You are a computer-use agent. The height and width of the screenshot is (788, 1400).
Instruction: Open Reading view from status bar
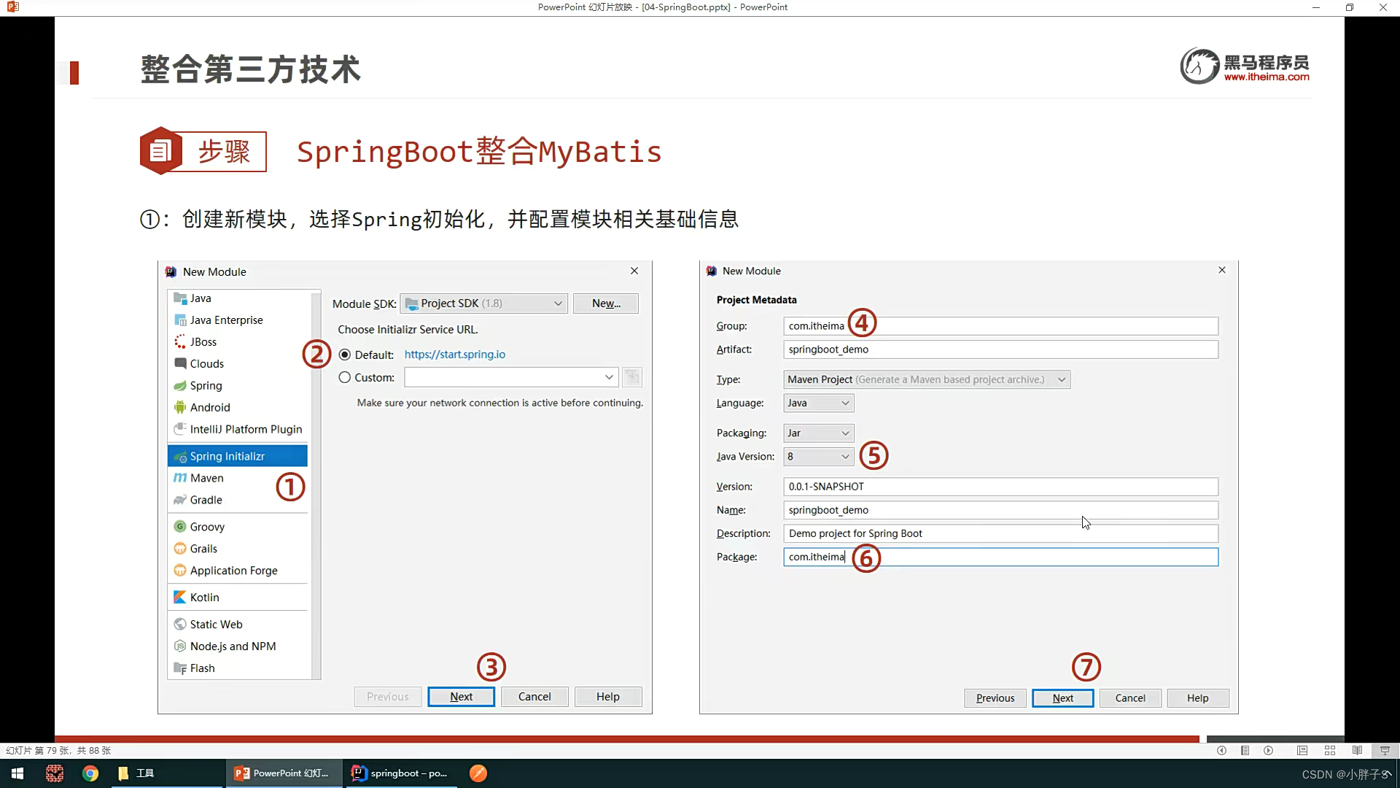pyautogui.click(x=1357, y=750)
